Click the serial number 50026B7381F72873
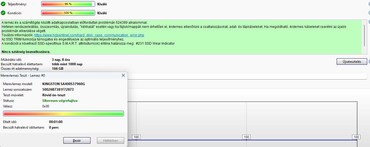Image resolution: width=370 pixels, height=147 pixels. tap(58, 89)
